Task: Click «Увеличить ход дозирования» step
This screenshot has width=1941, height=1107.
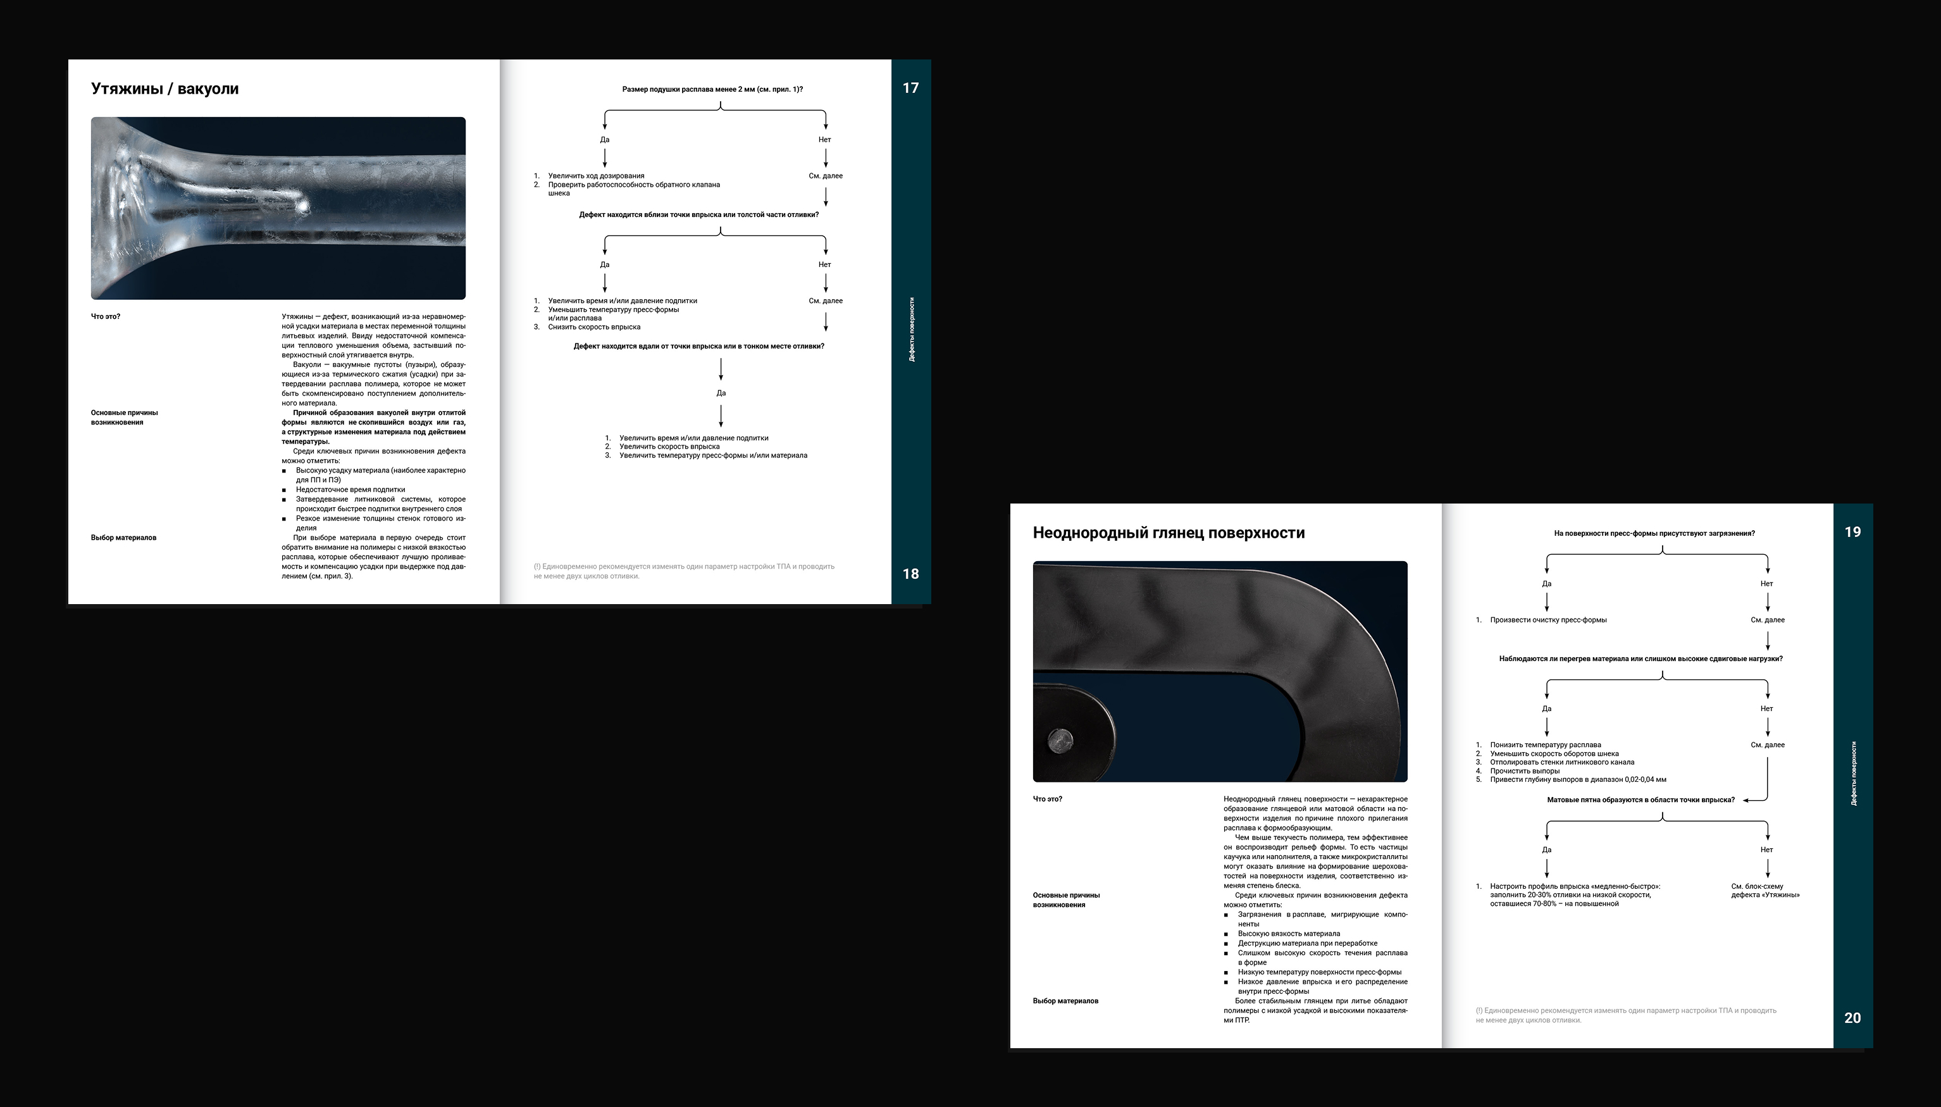Action: [x=595, y=176]
